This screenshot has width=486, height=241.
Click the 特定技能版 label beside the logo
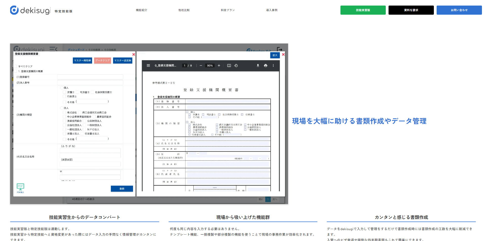click(x=64, y=11)
